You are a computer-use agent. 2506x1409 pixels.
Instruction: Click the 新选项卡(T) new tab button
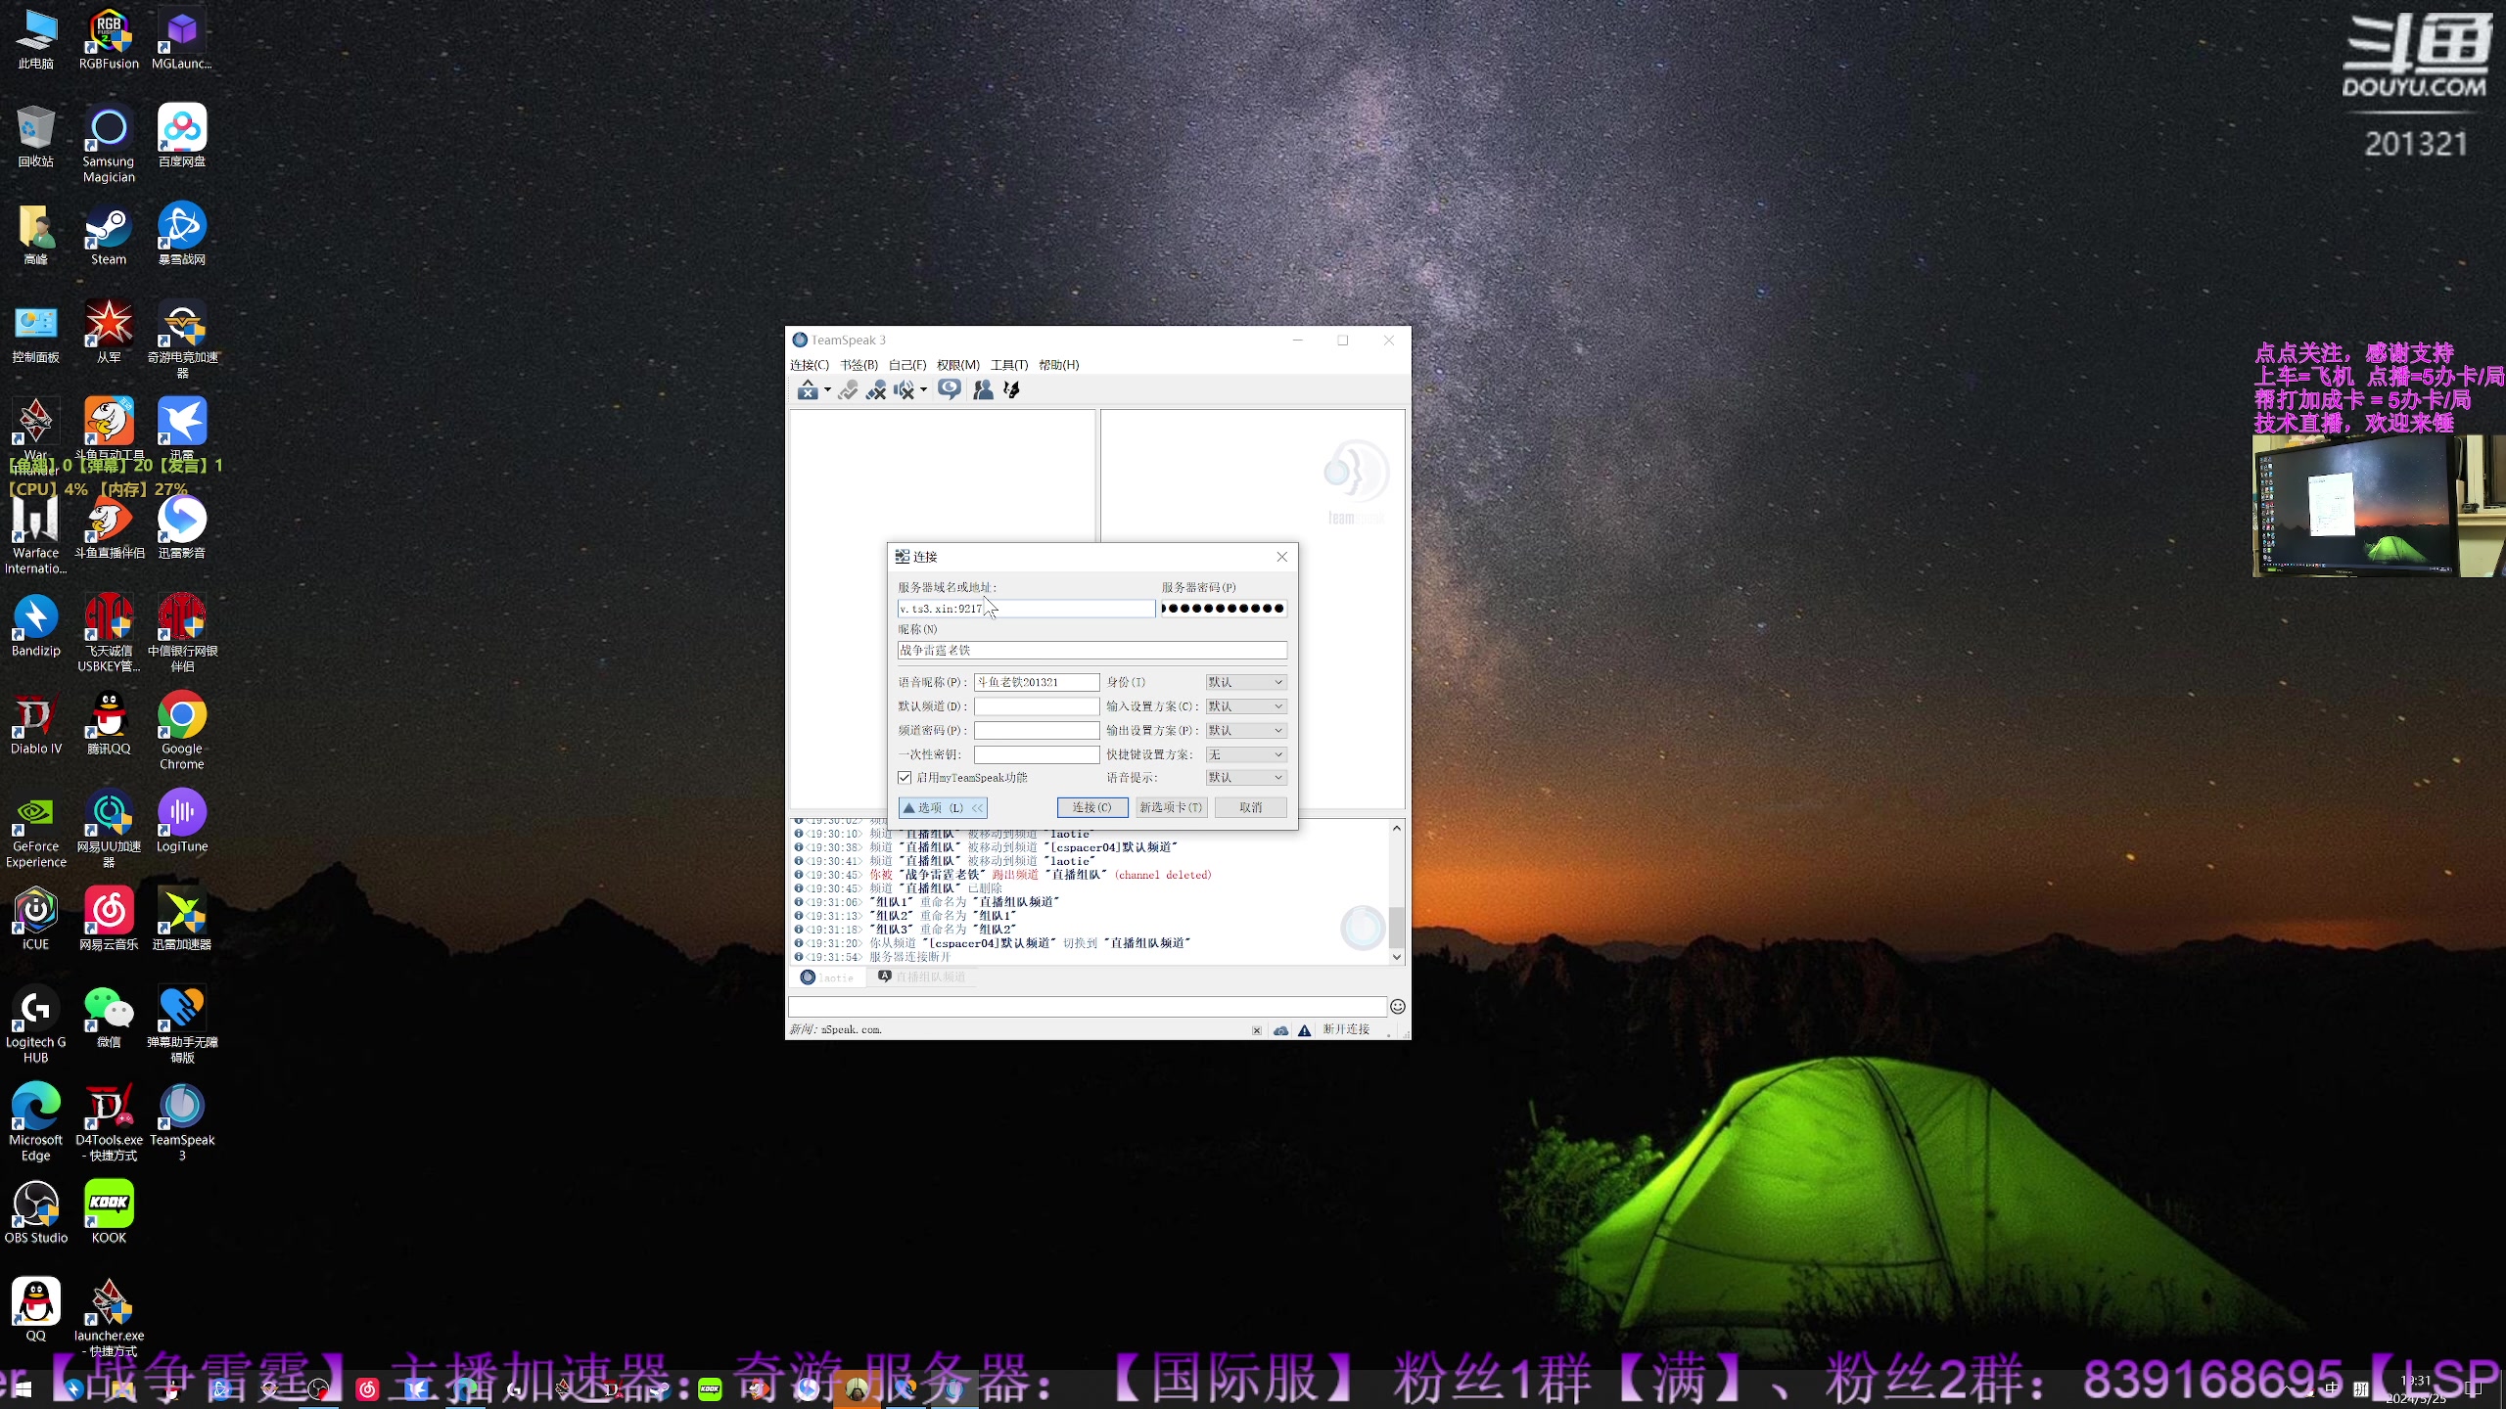(x=1171, y=807)
